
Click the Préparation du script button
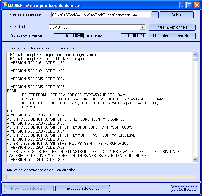coord(29,189)
